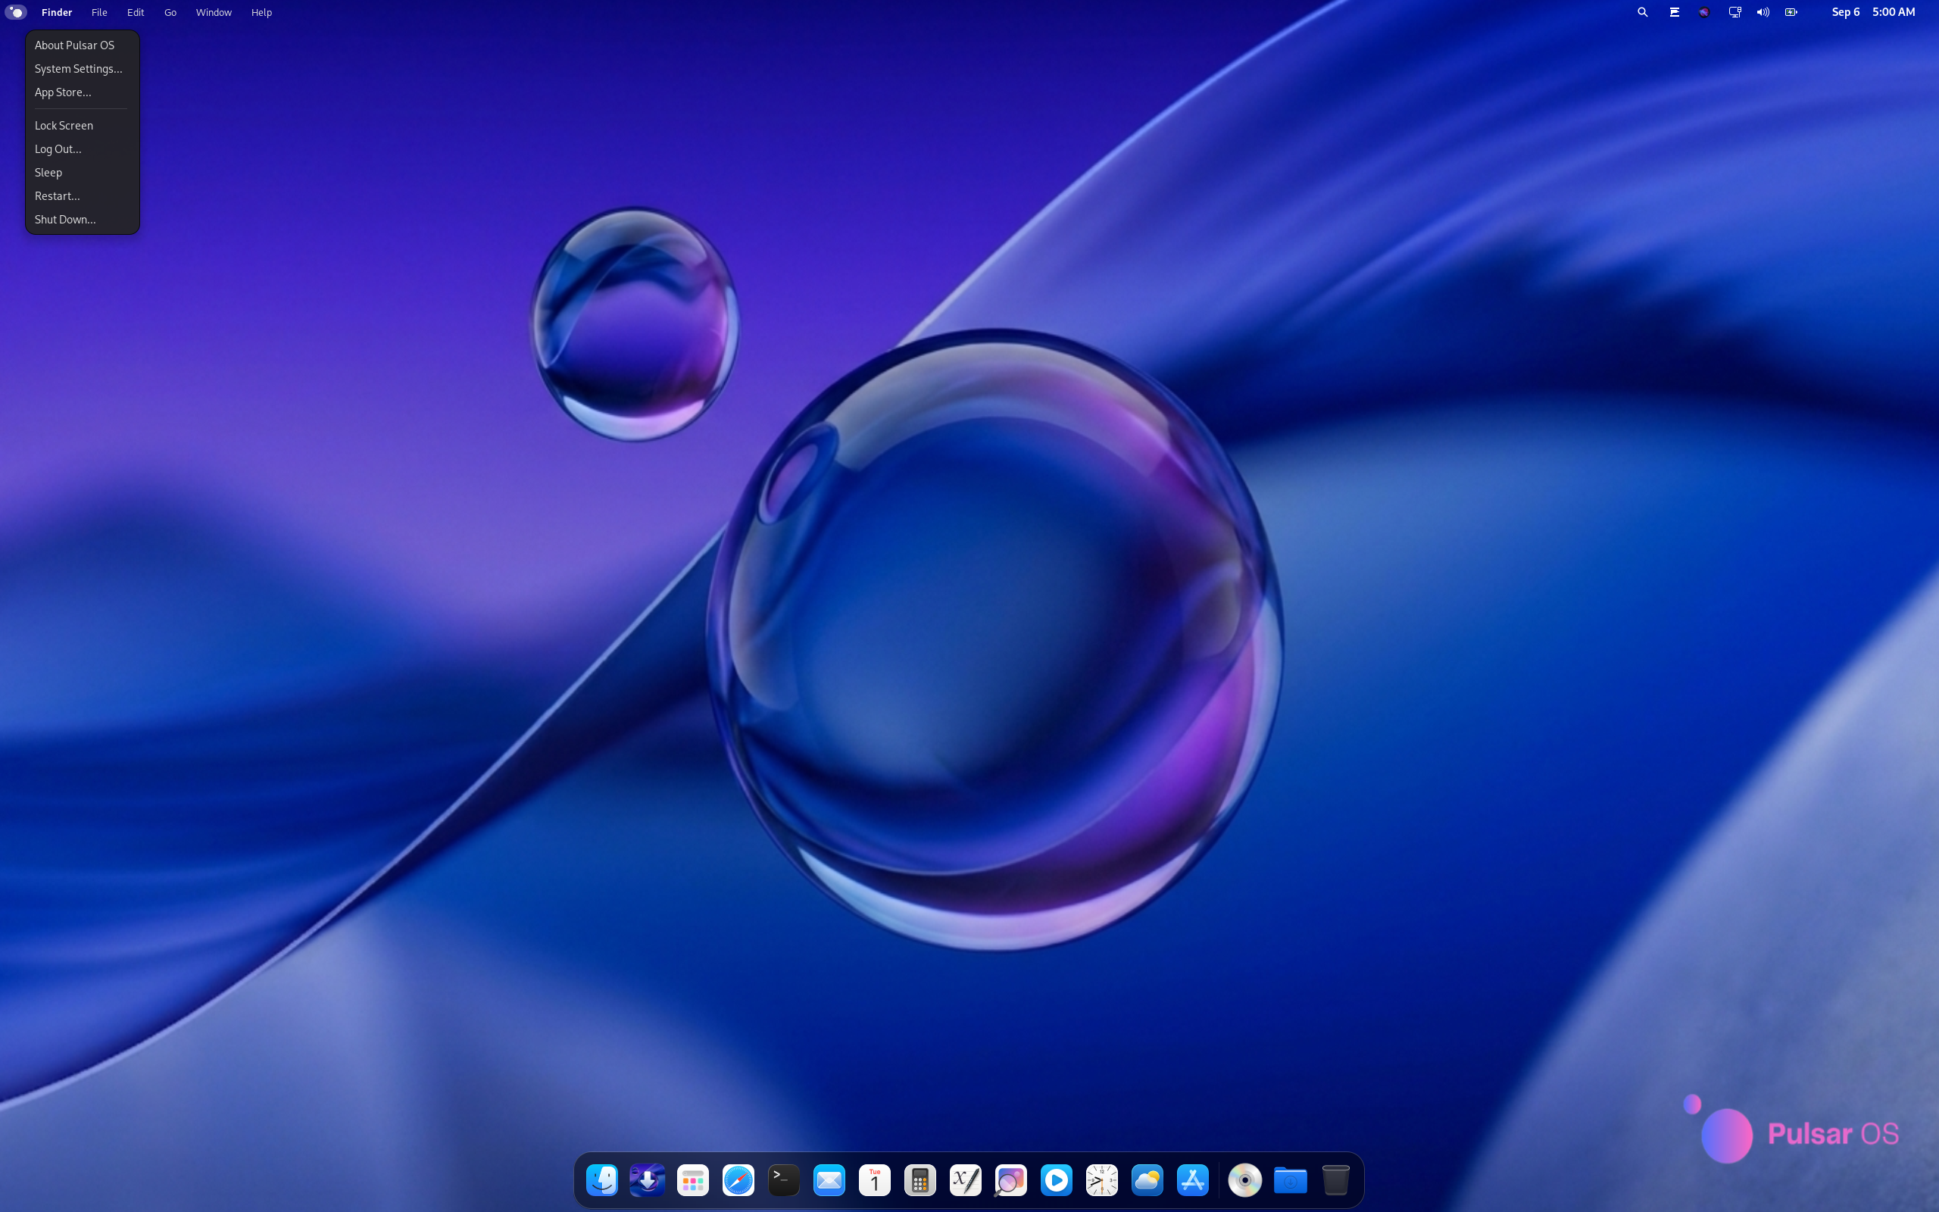Screen dimensions: 1939x1212
Task: Open the Window menu
Action: [x=214, y=12]
